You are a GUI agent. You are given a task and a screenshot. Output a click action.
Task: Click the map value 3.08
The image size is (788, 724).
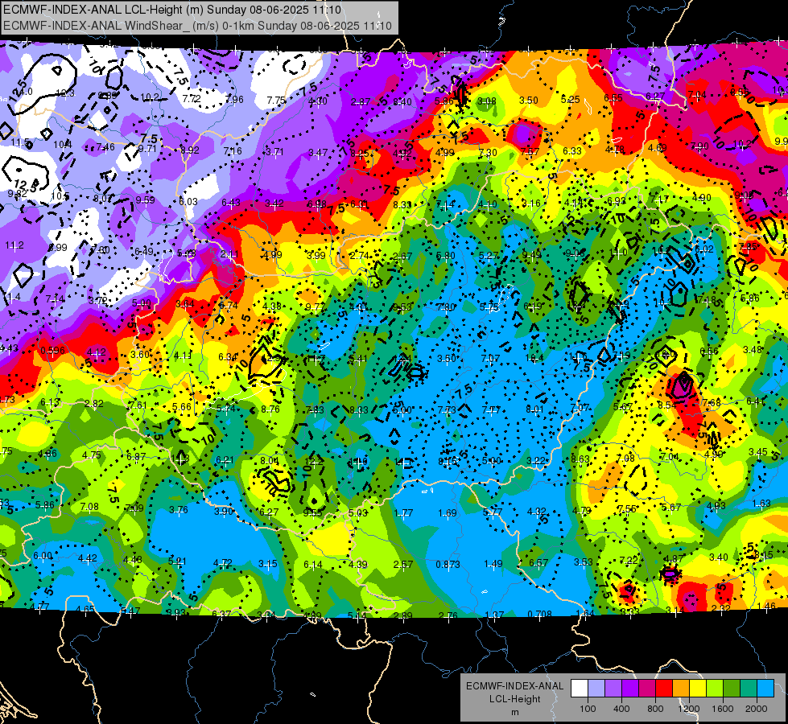(486, 101)
